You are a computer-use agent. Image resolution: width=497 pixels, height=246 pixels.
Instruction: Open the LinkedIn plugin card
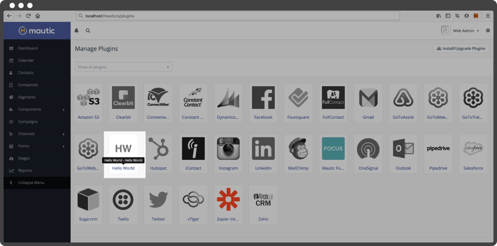[264, 154]
